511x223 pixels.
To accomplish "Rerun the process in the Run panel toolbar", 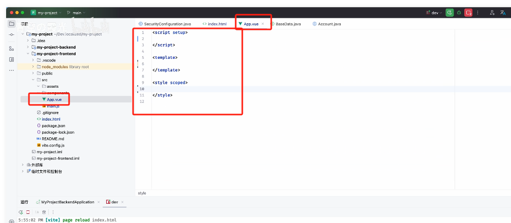I will tap(21, 212).
